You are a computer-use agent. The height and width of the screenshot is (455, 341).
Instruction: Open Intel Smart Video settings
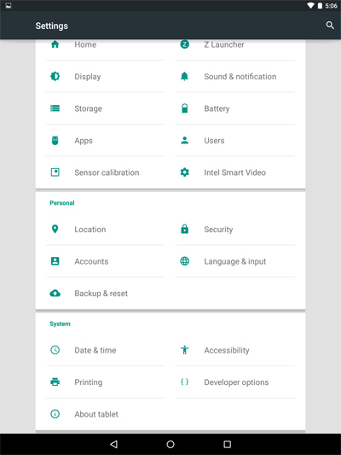pos(235,172)
